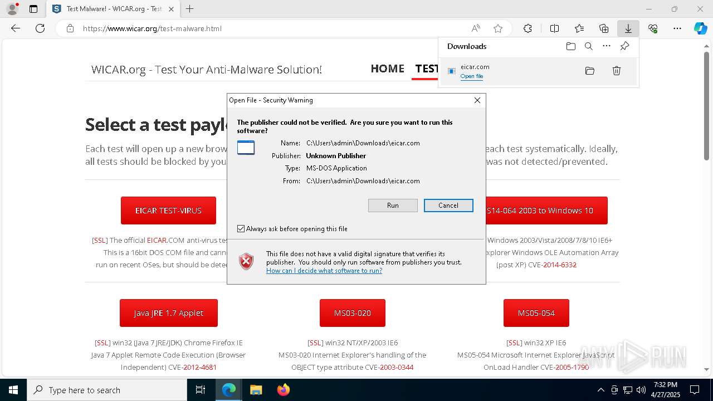Click the SSL link under MS05-054

click(514, 343)
